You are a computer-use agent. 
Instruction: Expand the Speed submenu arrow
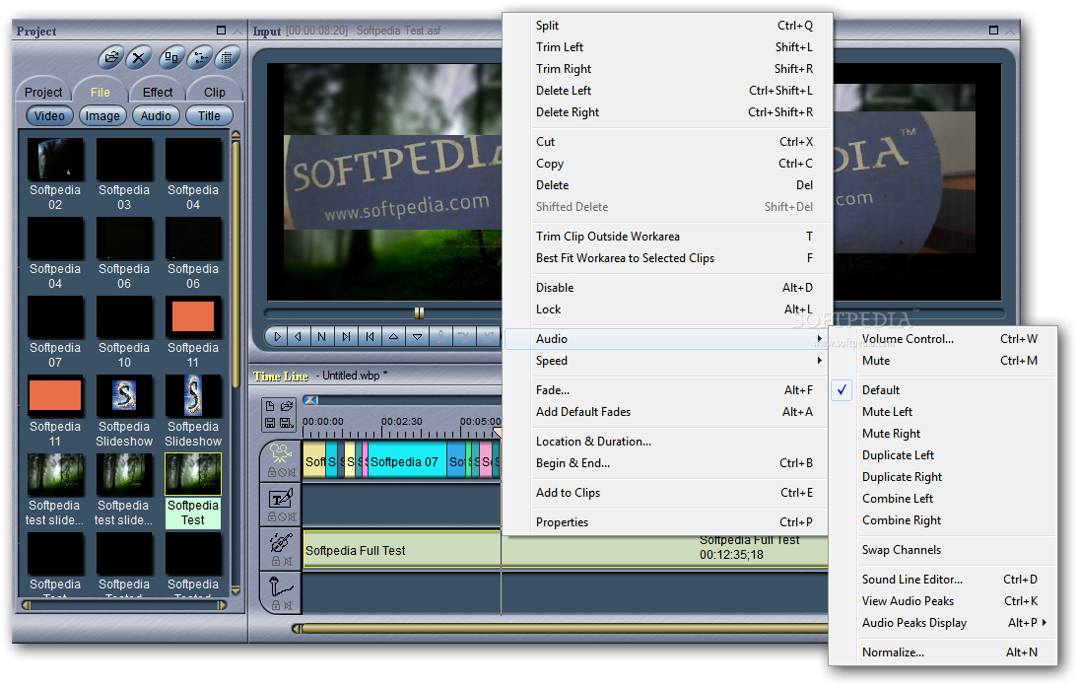click(819, 361)
